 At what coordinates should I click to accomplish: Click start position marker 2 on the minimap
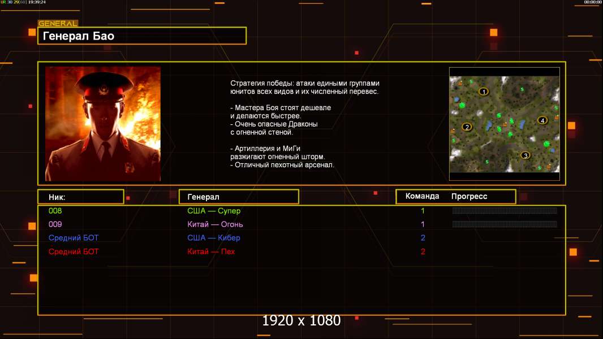(x=467, y=127)
